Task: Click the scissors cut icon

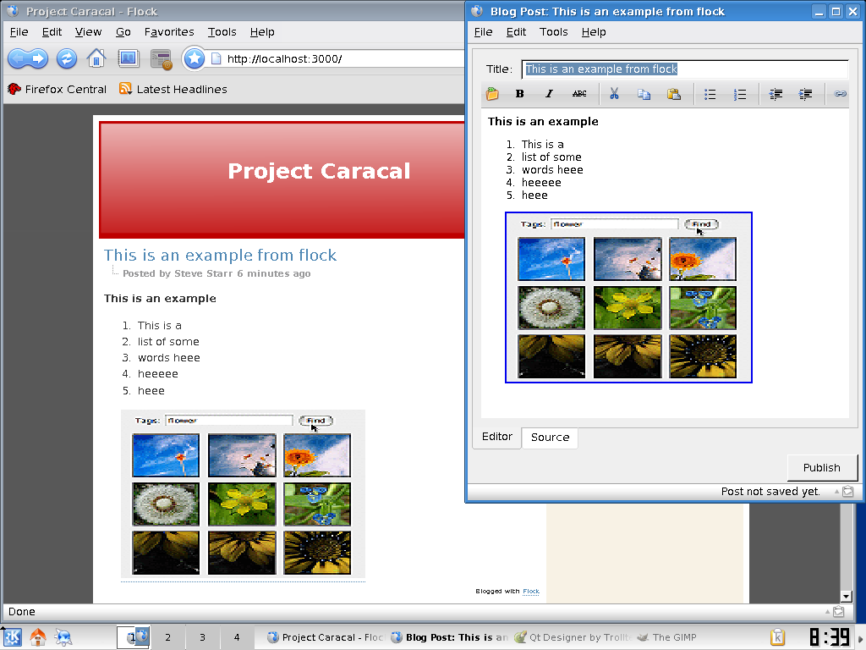Action: 614,94
